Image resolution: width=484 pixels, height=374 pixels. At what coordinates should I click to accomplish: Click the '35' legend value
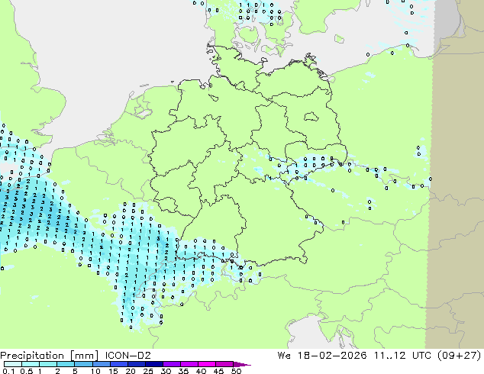[183, 371]
